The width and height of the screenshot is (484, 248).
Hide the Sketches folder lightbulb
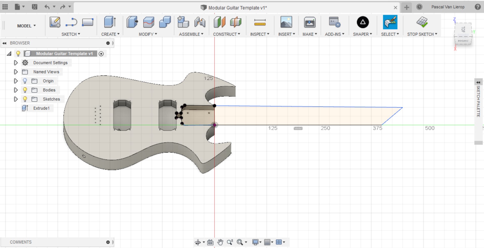coord(25,99)
